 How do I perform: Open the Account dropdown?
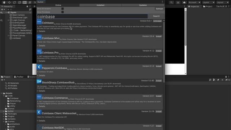(x=194, y=3)
